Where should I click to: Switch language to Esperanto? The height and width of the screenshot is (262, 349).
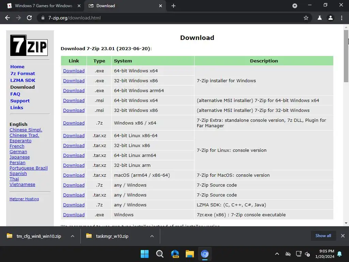coord(20,141)
